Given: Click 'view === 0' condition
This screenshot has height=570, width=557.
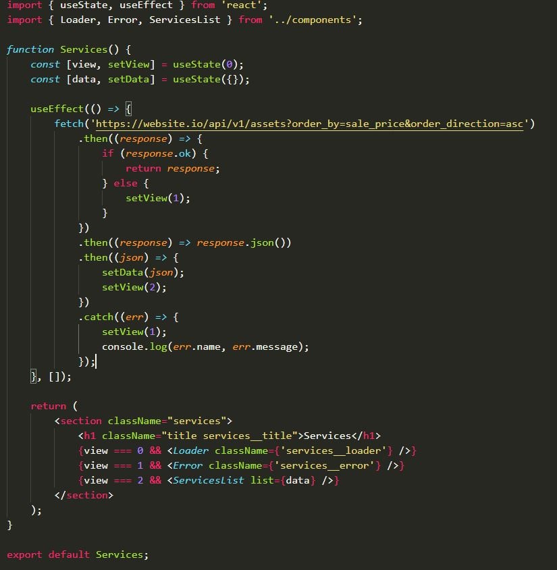Looking at the screenshot, I should tap(113, 450).
